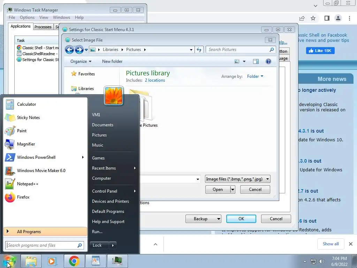The width and height of the screenshot is (357, 268).
Task: Switch to Chrome on the taskbar
Action: click(74, 261)
